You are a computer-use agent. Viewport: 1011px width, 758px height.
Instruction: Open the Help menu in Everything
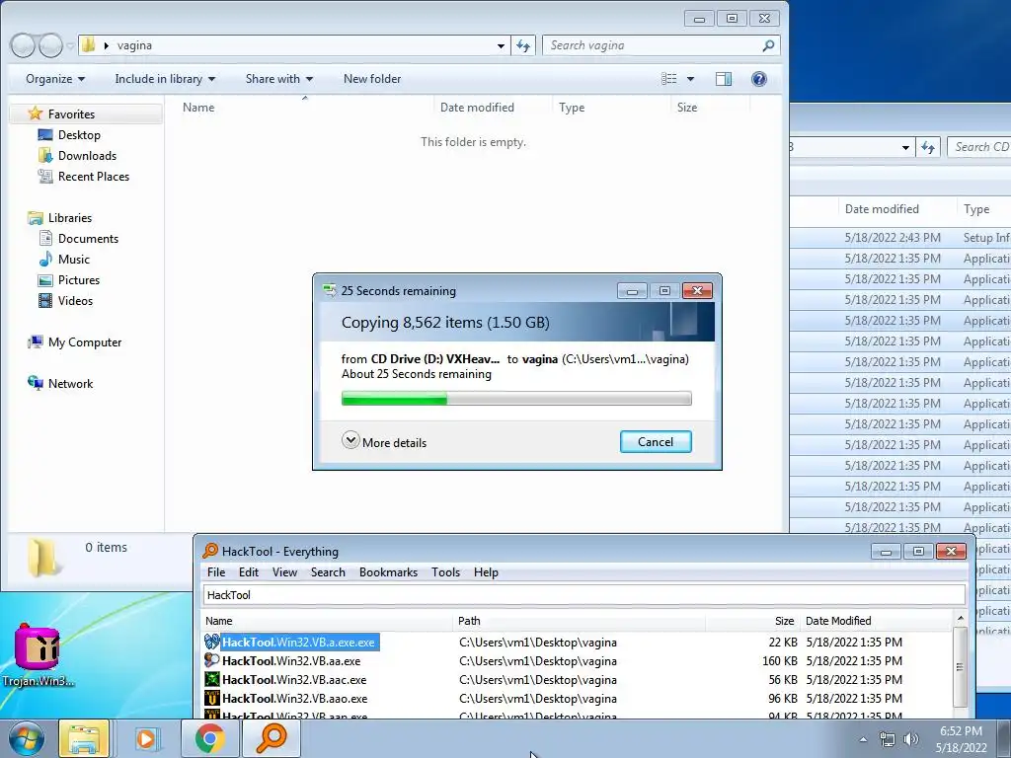click(486, 572)
